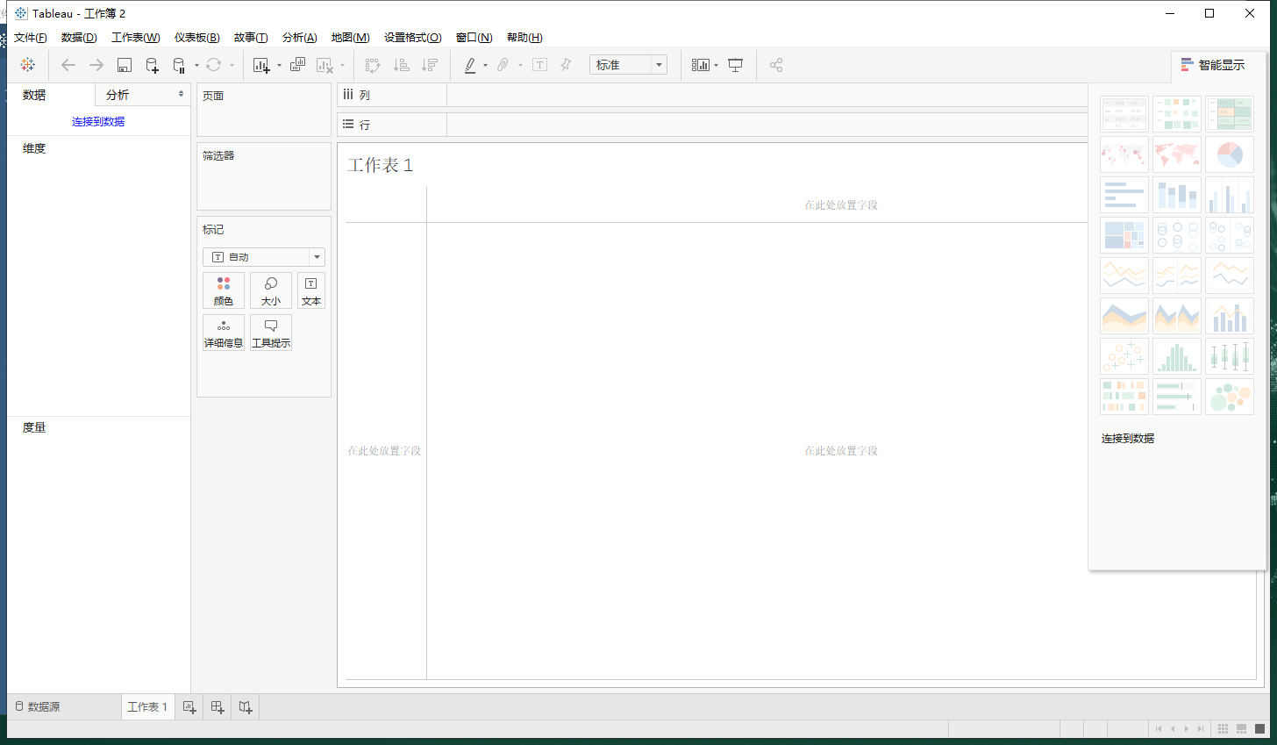
Task: Click the New Data Source toolbar icon
Action: 153,65
